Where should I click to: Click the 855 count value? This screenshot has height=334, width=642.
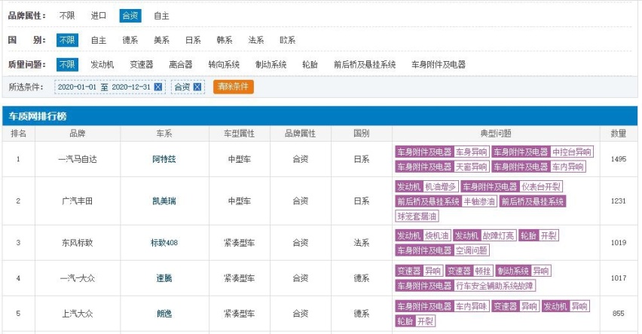(x=618, y=314)
